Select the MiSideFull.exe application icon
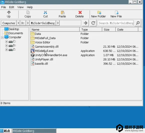The width and height of the screenshot is (145, 133). pyautogui.click(x=33, y=51)
